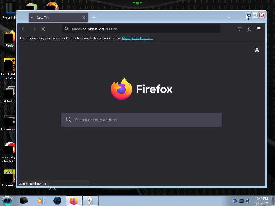This screenshot has height=206, width=275.
Task: Minimize the Firefox window
Action: (x=248, y=15)
